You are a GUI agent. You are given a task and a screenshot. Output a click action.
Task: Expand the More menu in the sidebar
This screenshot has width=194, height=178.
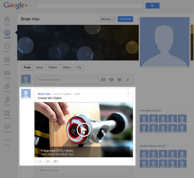click(x=7, y=142)
